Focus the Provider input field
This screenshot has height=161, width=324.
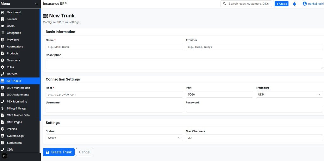coord(254,47)
